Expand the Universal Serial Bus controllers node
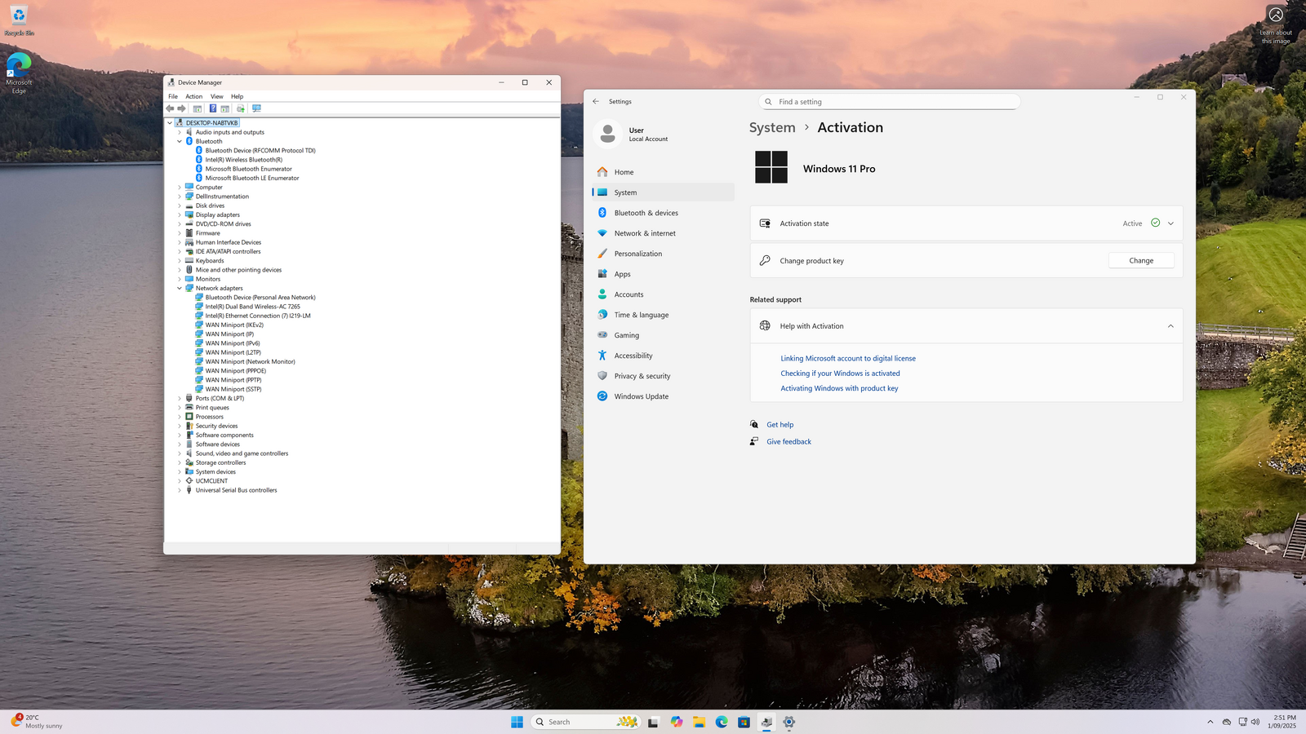Viewport: 1306px width, 734px height. coord(180,490)
